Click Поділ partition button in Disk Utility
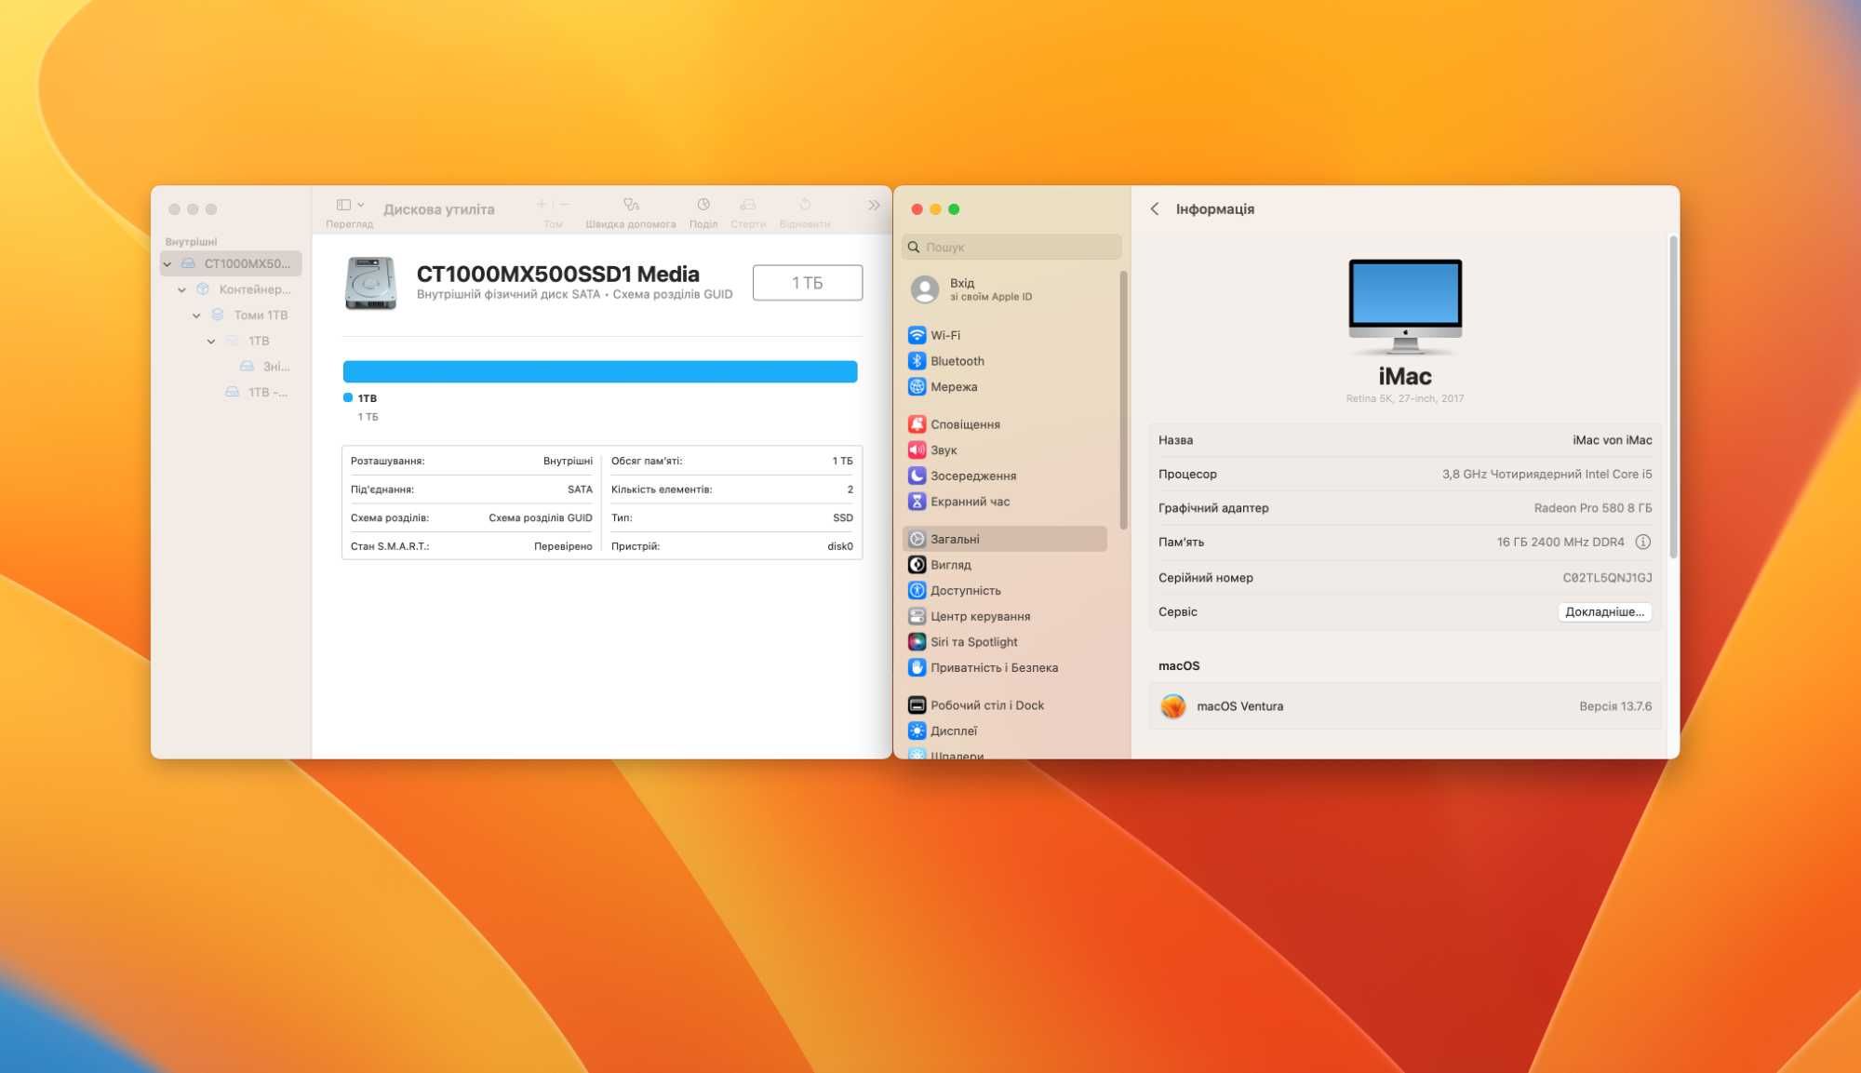This screenshot has width=1861, height=1073. [703, 212]
